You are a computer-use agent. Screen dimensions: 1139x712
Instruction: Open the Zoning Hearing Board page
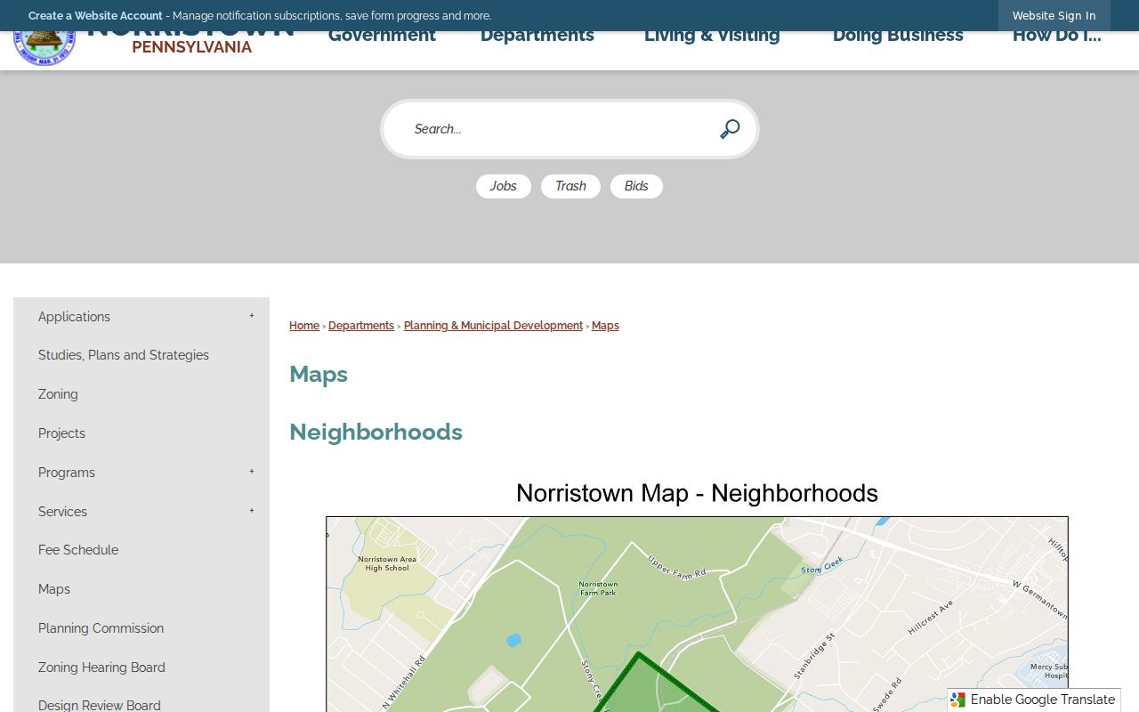coord(101,667)
